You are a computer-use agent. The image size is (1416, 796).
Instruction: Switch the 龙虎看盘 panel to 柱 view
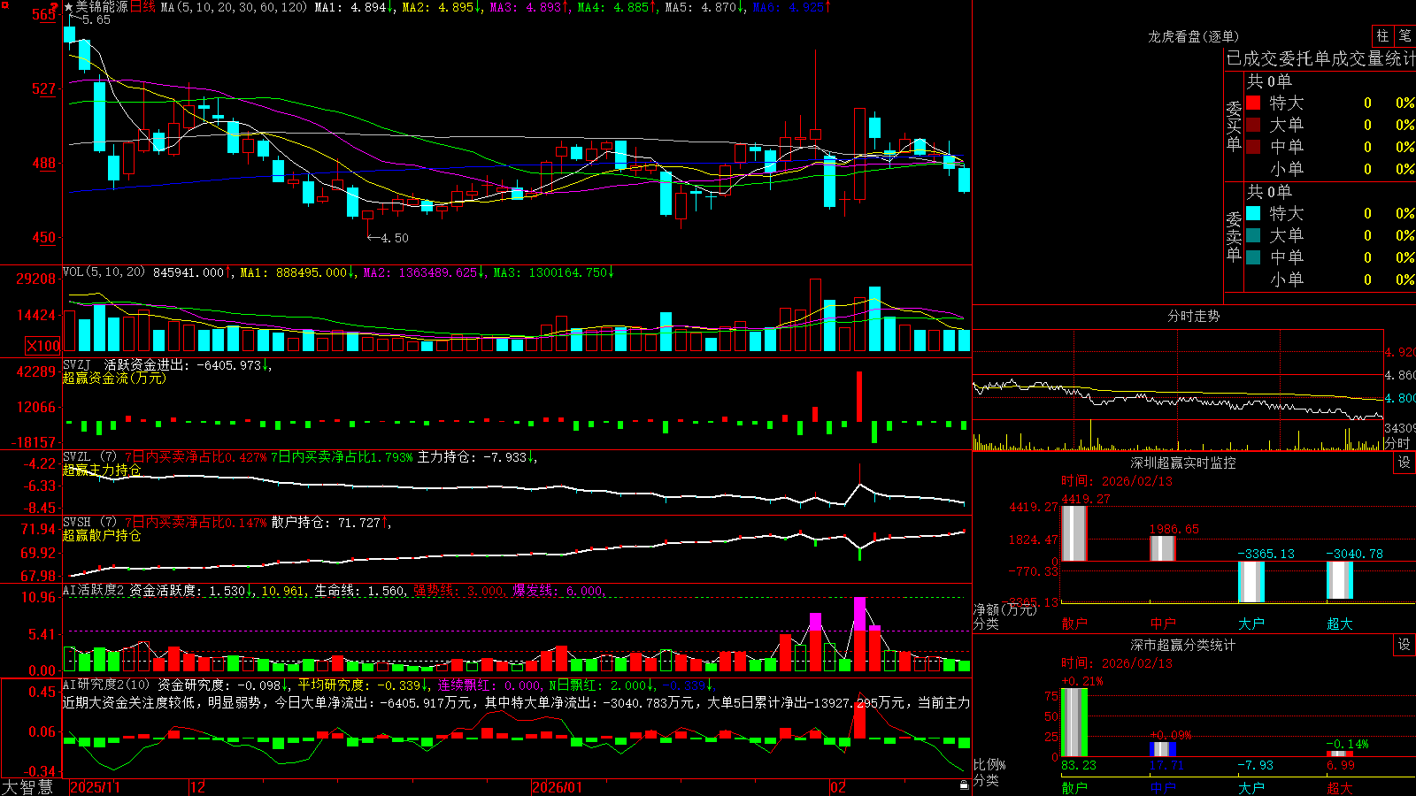(x=1382, y=35)
